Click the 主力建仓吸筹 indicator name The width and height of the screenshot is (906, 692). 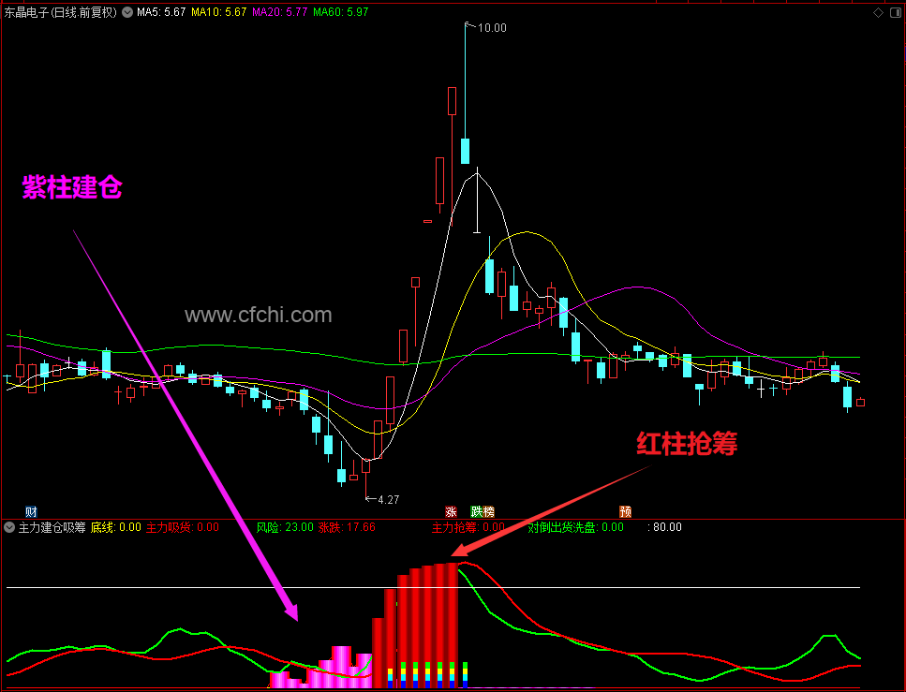tap(52, 527)
